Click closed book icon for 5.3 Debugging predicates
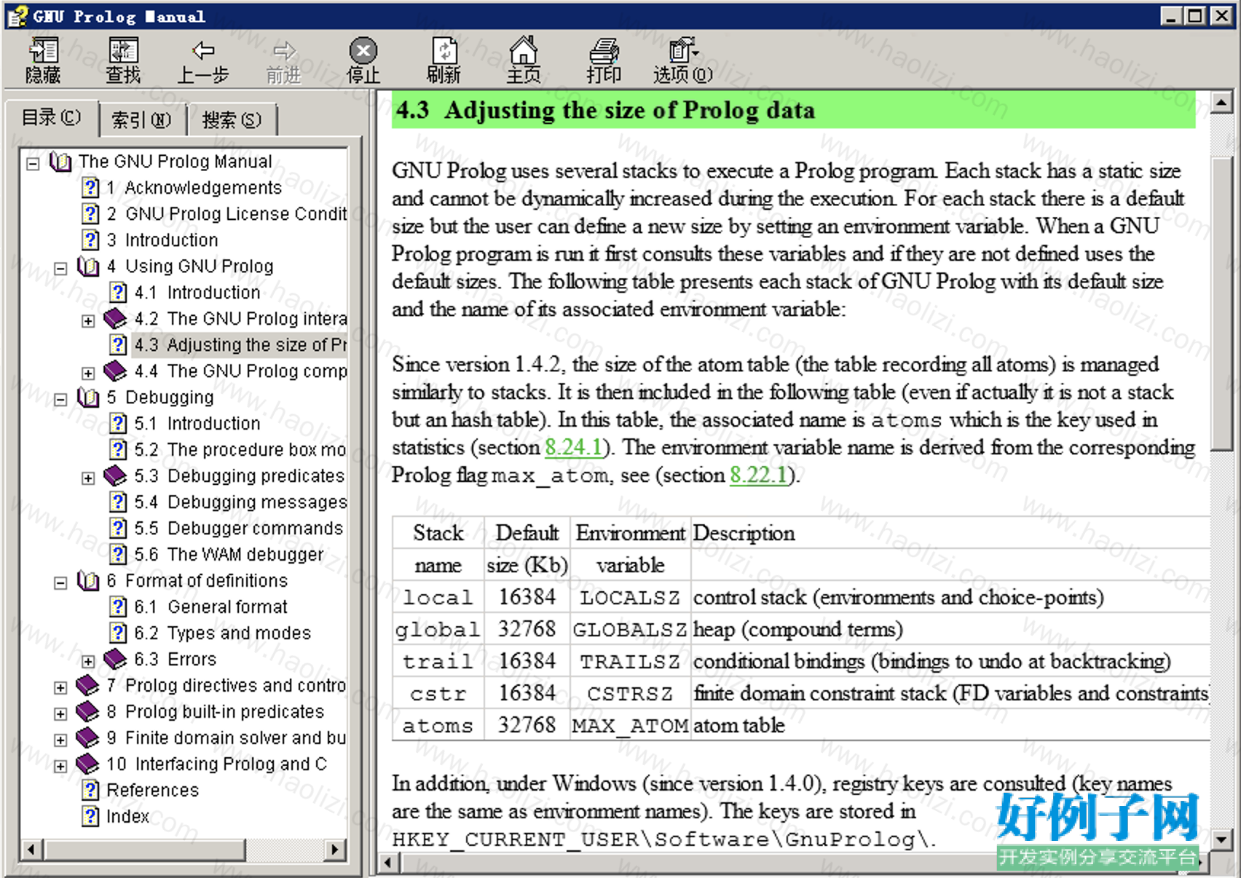This screenshot has height=878, width=1241. 115,475
